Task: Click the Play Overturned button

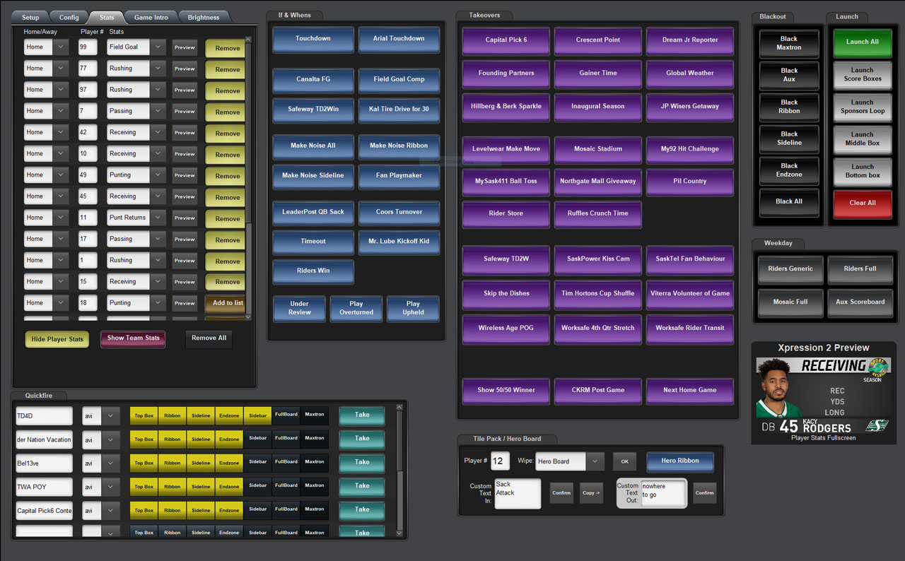Action: [356, 308]
